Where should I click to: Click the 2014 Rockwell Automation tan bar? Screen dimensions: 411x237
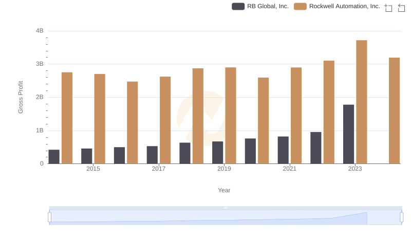(x=67, y=118)
